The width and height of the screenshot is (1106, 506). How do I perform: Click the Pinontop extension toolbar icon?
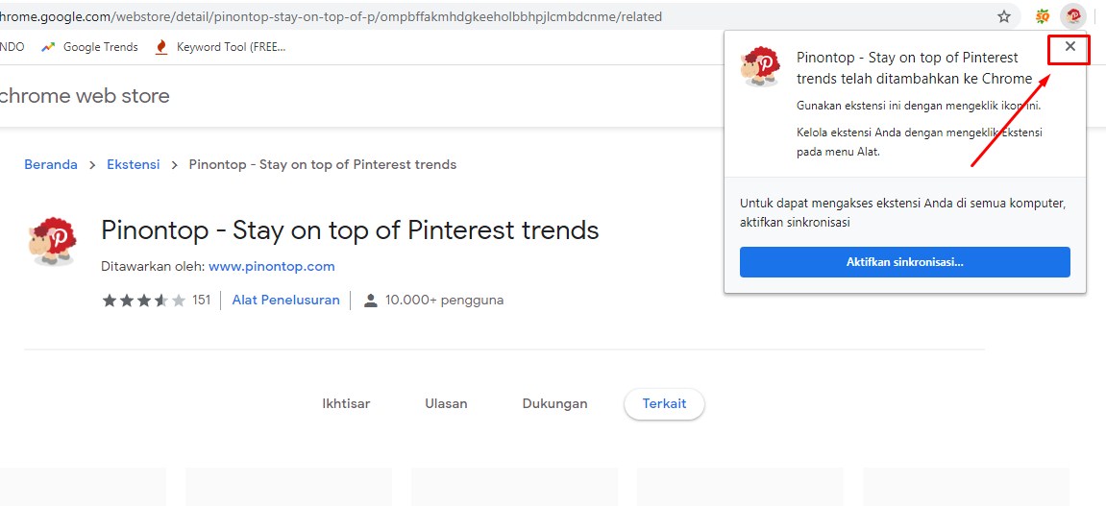(x=1073, y=16)
